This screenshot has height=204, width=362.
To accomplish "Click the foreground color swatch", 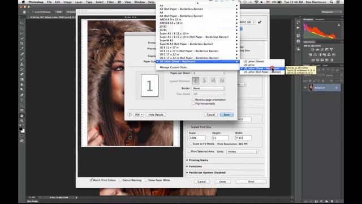I will pyautogui.click(x=21, y=129).
